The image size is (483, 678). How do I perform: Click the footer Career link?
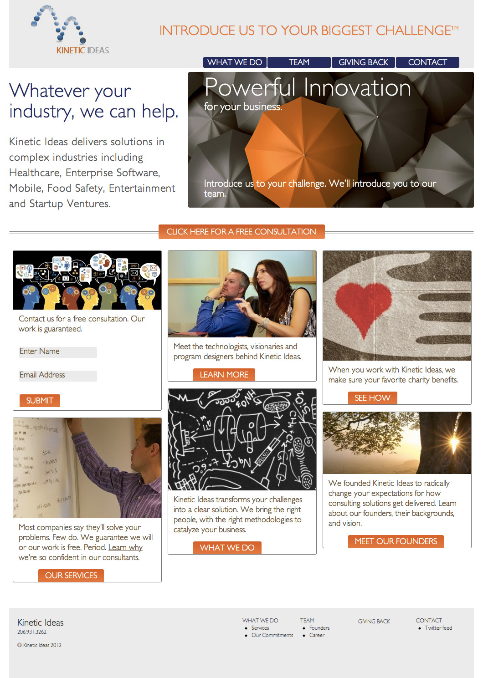tap(317, 635)
